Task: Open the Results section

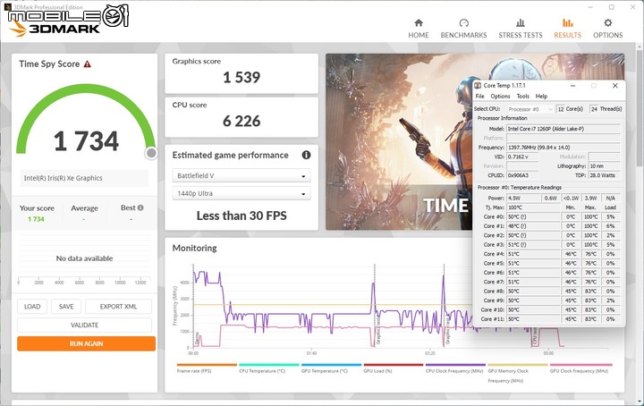Action: tap(567, 29)
